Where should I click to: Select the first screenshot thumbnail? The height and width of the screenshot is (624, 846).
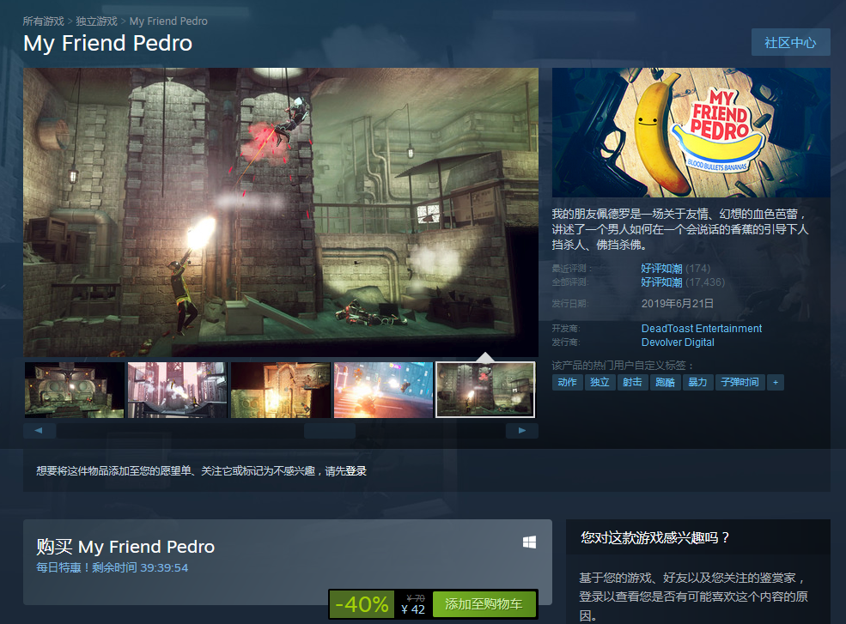click(75, 390)
